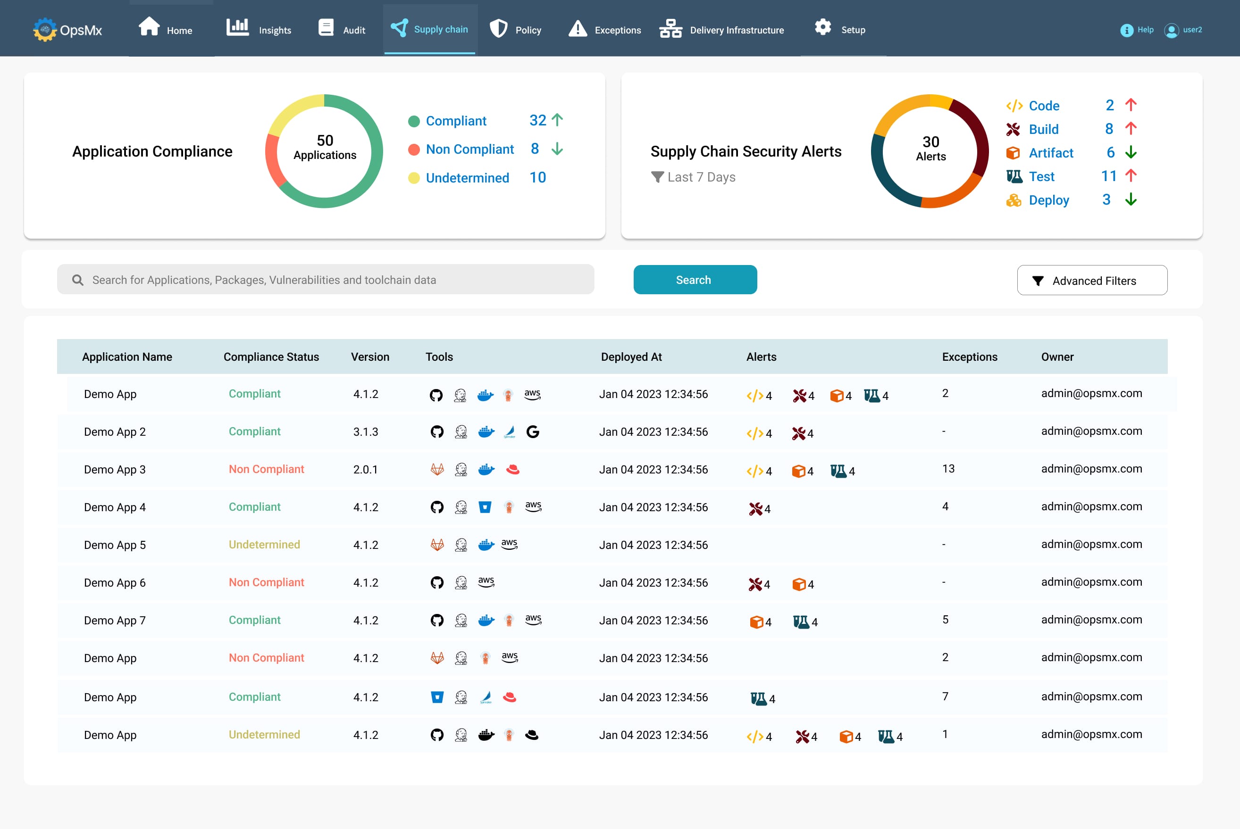This screenshot has width=1240, height=829.
Task: Click the Bitbucket icon in Demo App 4 row
Action: pos(485,507)
